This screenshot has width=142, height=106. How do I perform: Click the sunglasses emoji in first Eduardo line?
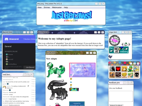10,90
